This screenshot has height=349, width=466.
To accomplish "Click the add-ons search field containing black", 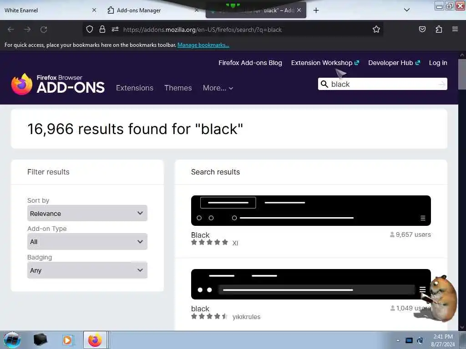I will point(382,84).
